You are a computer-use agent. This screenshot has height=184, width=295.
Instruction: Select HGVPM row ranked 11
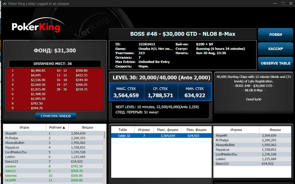click(x=53, y=180)
